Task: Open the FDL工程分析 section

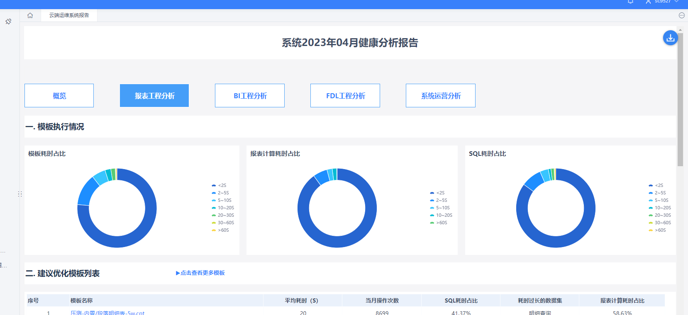Action: coord(345,96)
